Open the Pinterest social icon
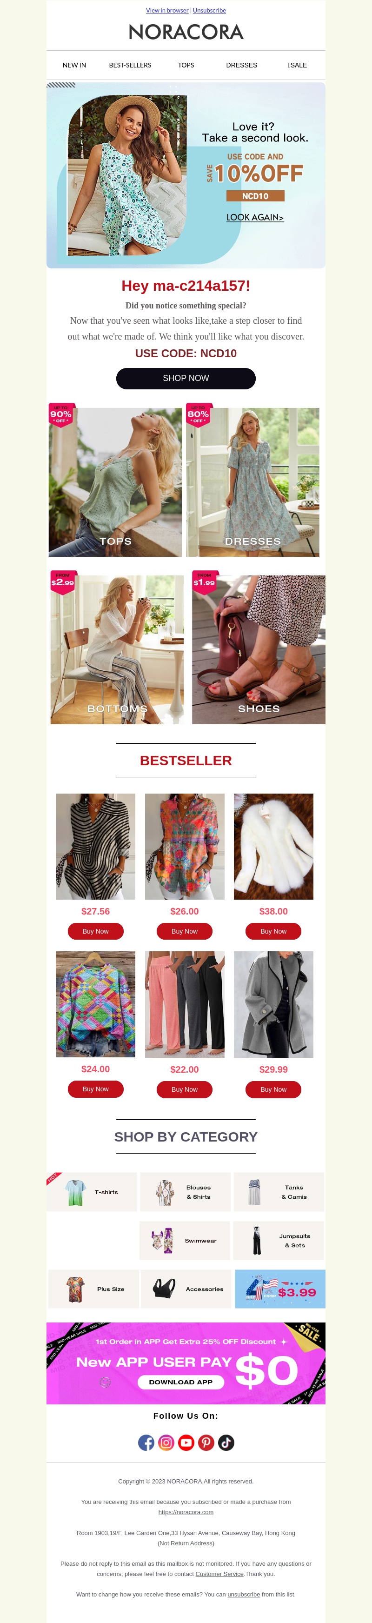The height and width of the screenshot is (1623, 372). [206, 1442]
